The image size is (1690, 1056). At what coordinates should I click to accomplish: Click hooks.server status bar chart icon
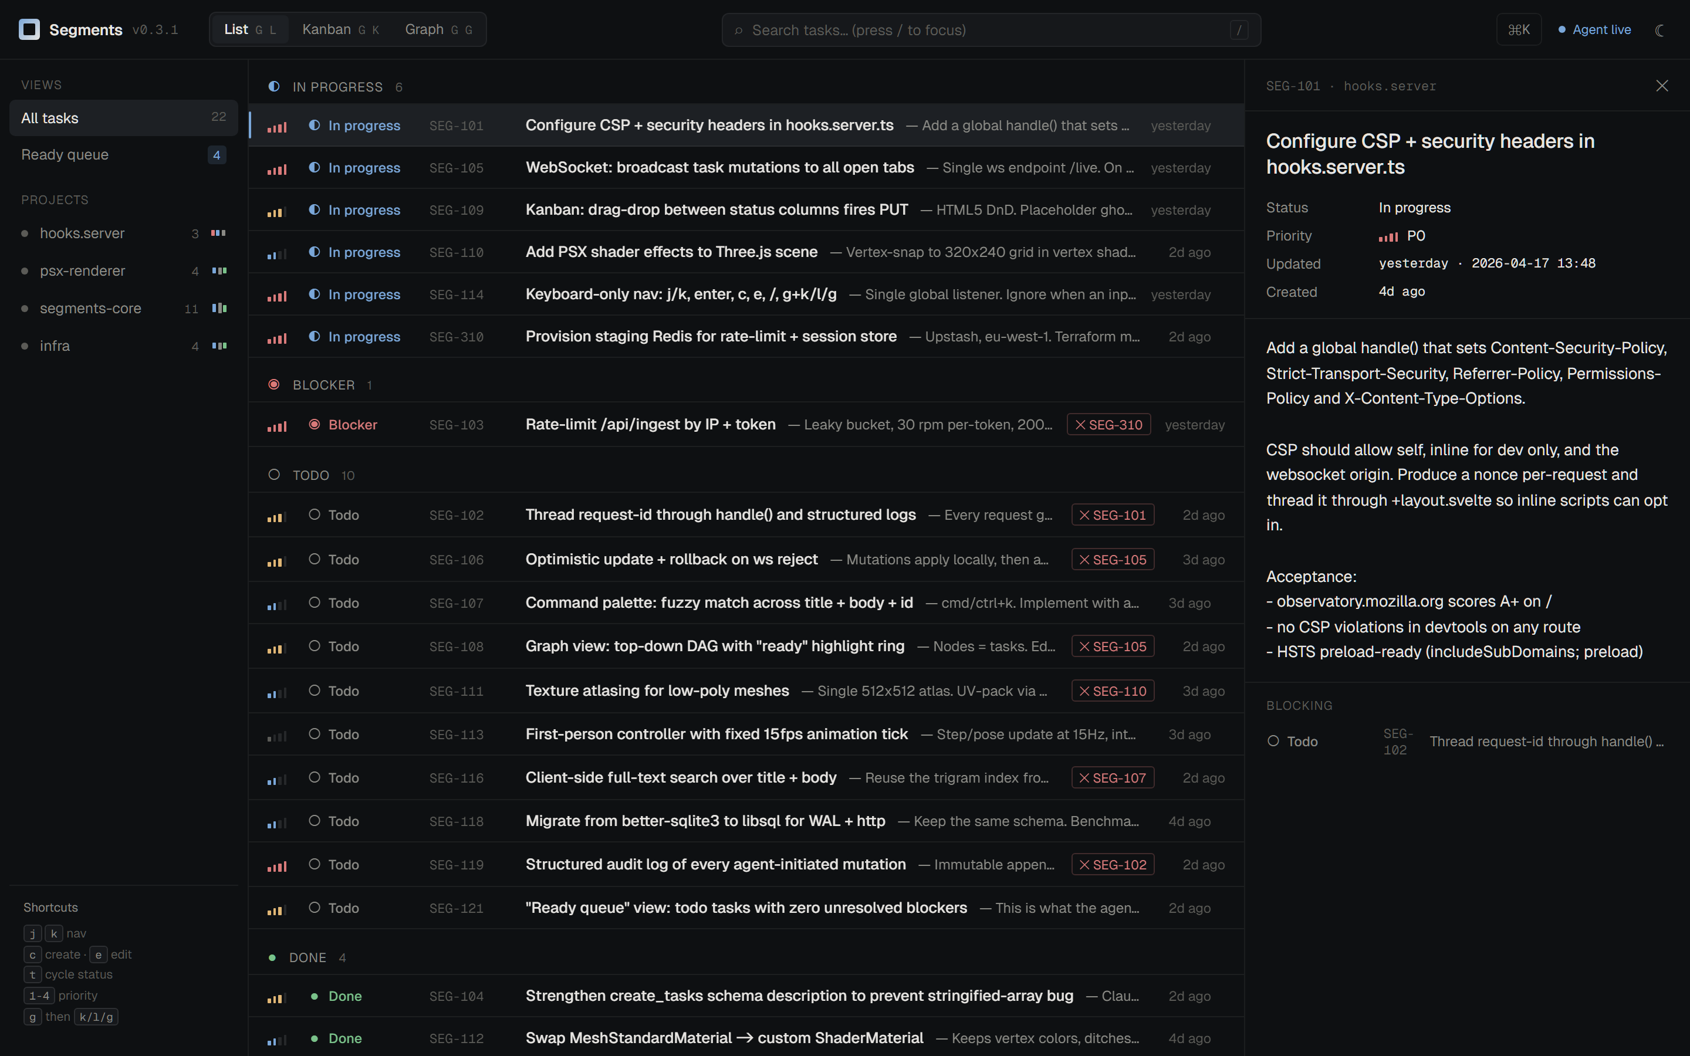tap(218, 233)
